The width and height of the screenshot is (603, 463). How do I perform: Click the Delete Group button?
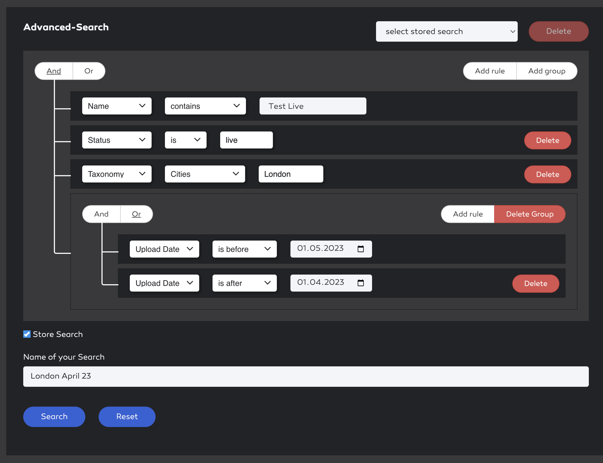(530, 214)
